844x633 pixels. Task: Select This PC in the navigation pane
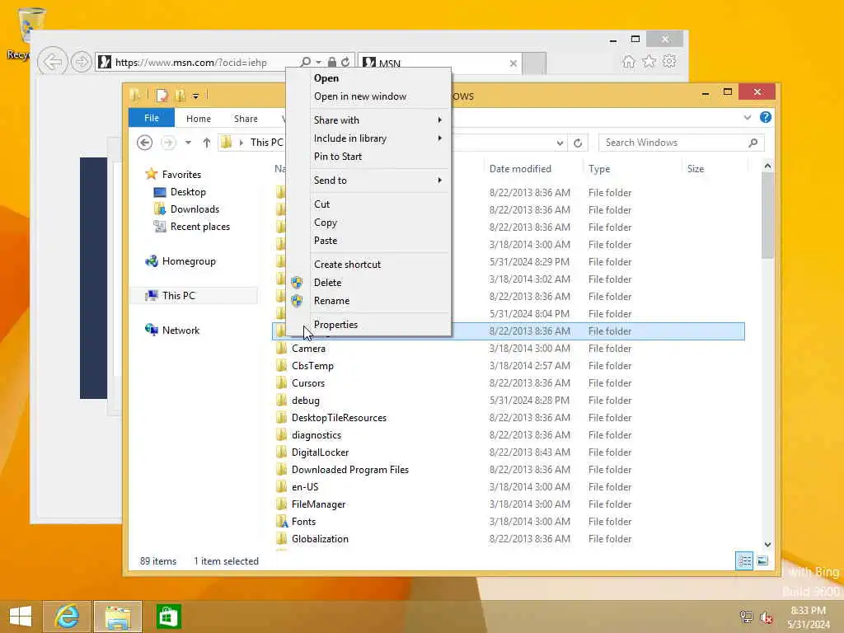click(x=178, y=296)
